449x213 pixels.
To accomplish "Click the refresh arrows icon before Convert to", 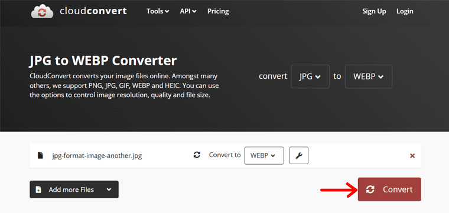I will pyautogui.click(x=197, y=155).
